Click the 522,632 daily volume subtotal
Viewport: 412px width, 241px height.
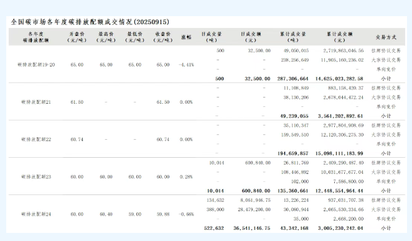(214, 228)
